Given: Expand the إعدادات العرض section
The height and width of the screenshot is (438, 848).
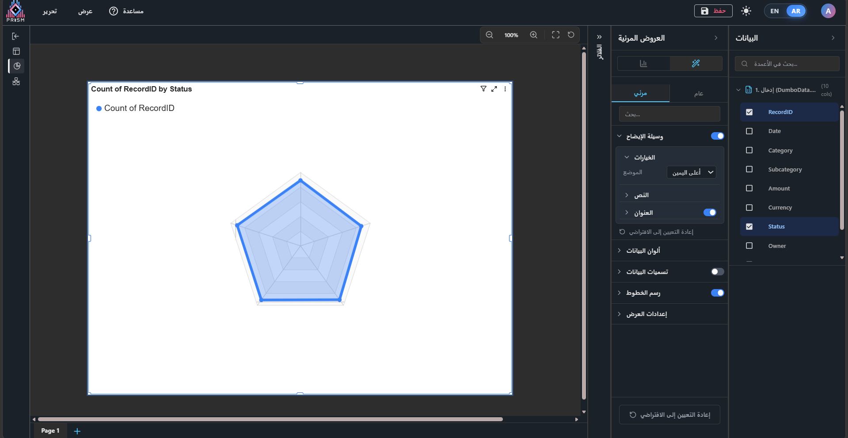Looking at the screenshot, I should click(x=646, y=314).
